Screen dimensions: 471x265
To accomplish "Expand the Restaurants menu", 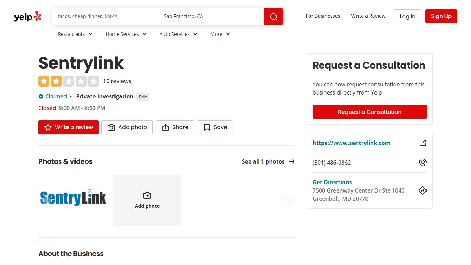I will tap(75, 34).
